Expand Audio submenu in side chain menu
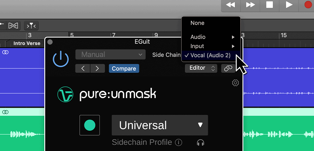The height and width of the screenshot is (151, 314). point(211,37)
